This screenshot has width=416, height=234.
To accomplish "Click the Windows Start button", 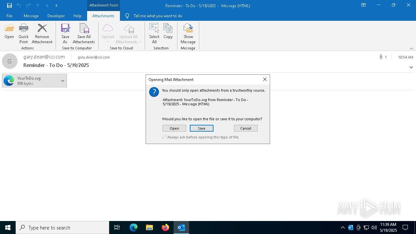I will pos(8,227).
